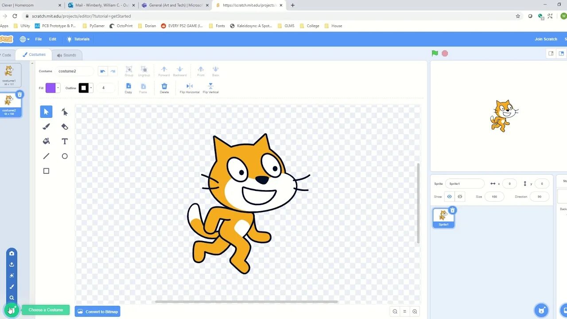
Task: Open the Choose a Costume menu button
Action: 11,310
